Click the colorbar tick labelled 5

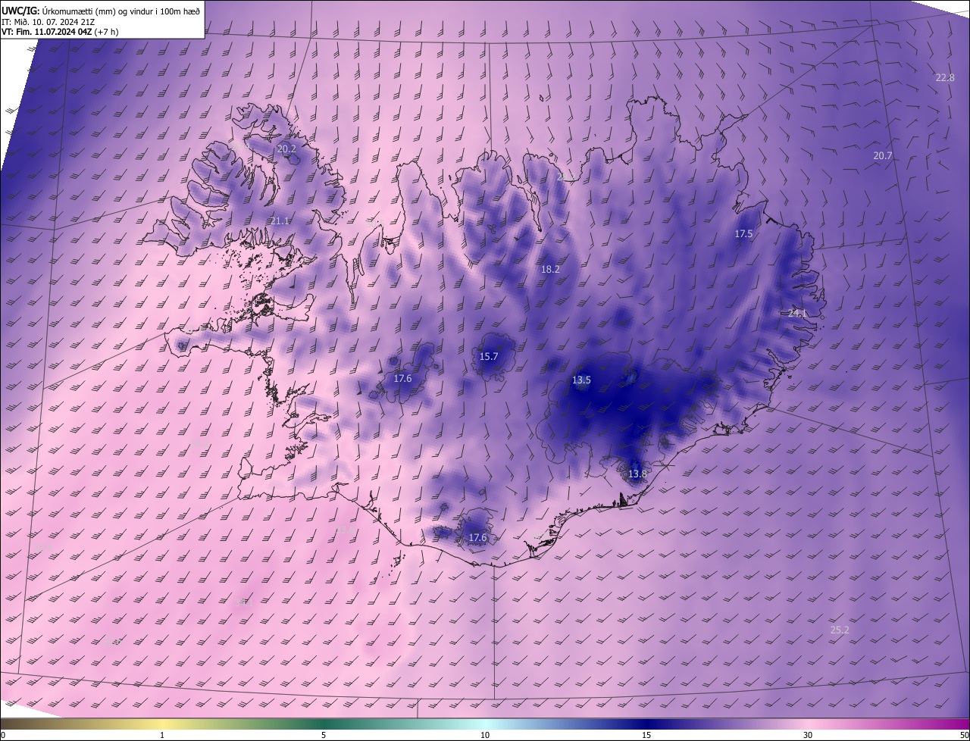pos(324,735)
